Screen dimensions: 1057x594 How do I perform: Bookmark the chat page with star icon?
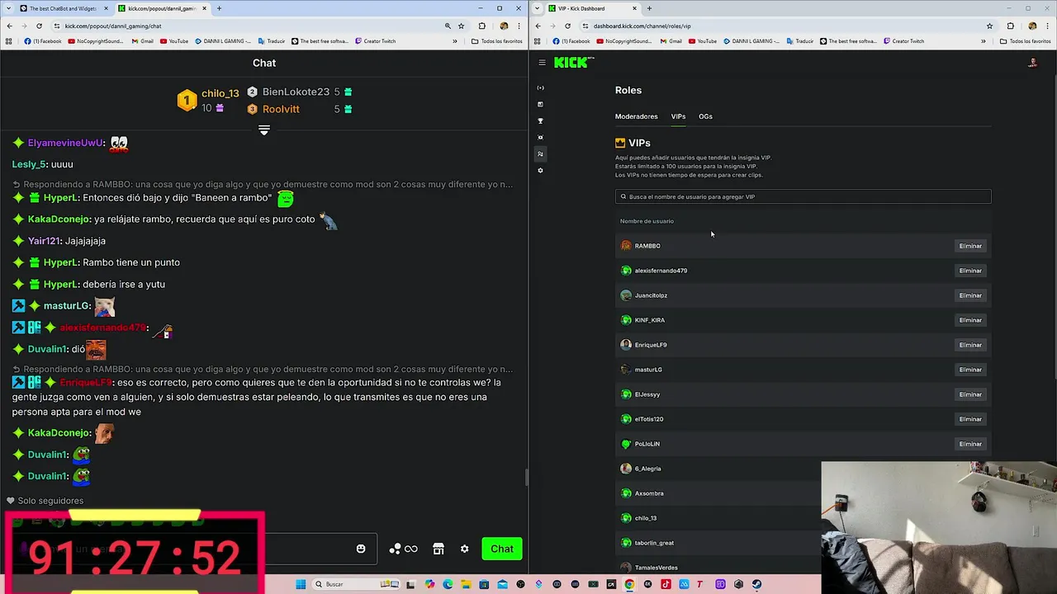coord(461,26)
